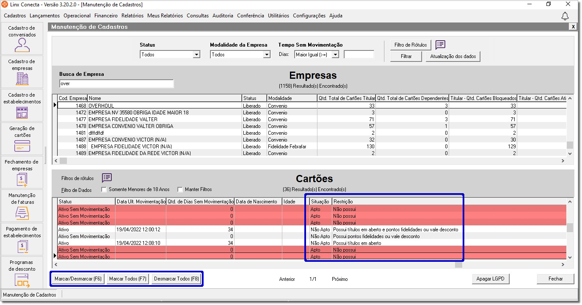This screenshot has width=582, height=305.
Task: Click Empresas table horizontal scrollbar
Action: [x=309, y=161]
